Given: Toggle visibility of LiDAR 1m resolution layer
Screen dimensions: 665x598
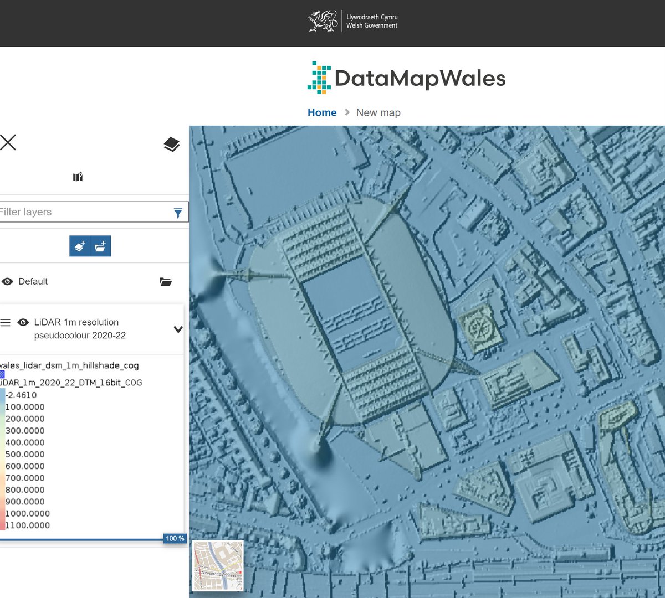Looking at the screenshot, I should point(23,322).
